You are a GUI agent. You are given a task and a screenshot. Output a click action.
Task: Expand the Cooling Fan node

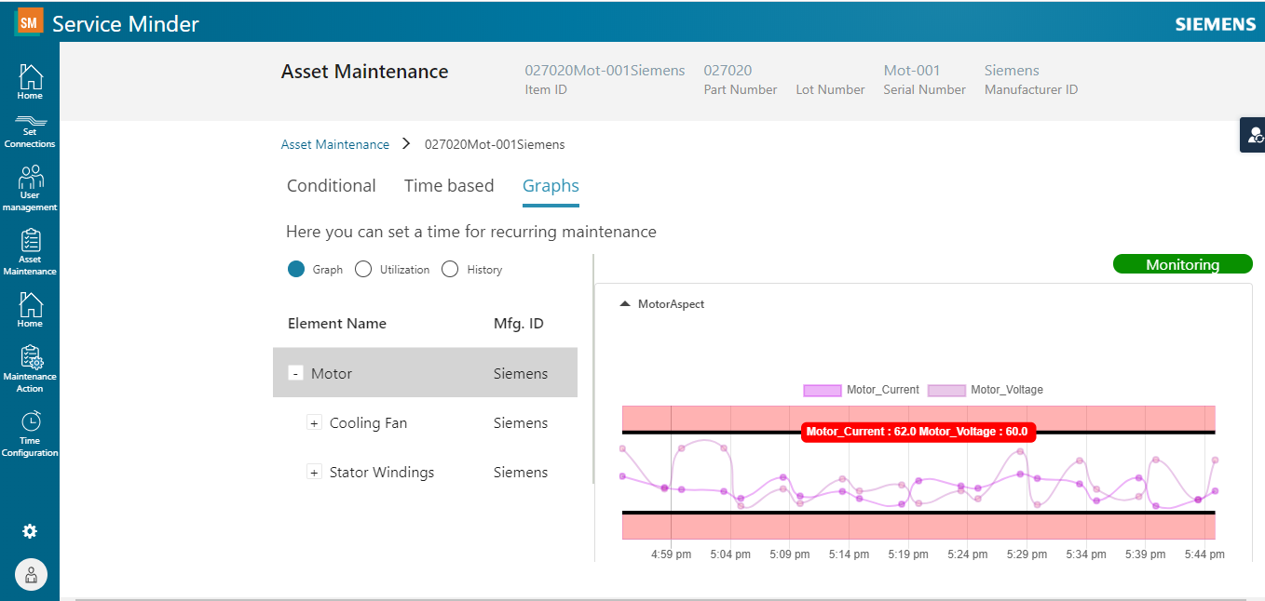[315, 422]
